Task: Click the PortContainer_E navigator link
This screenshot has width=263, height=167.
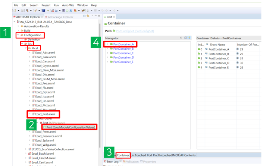Action: [123, 62]
